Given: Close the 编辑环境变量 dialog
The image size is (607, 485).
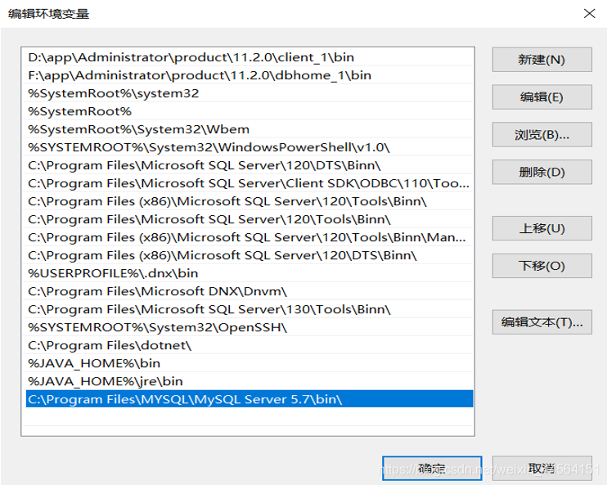Looking at the screenshot, I should [589, 14].
